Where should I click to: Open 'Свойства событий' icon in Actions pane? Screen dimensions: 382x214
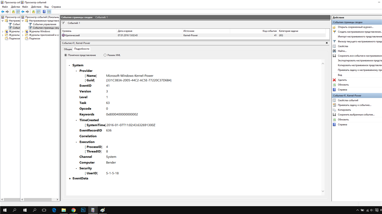334,100
